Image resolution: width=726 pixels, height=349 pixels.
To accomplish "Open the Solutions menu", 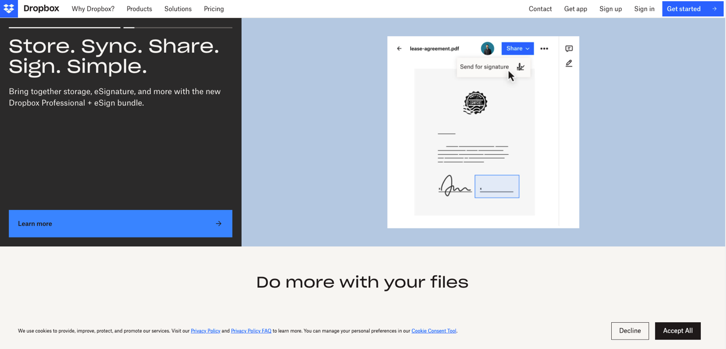I will [x=178, y=9].
